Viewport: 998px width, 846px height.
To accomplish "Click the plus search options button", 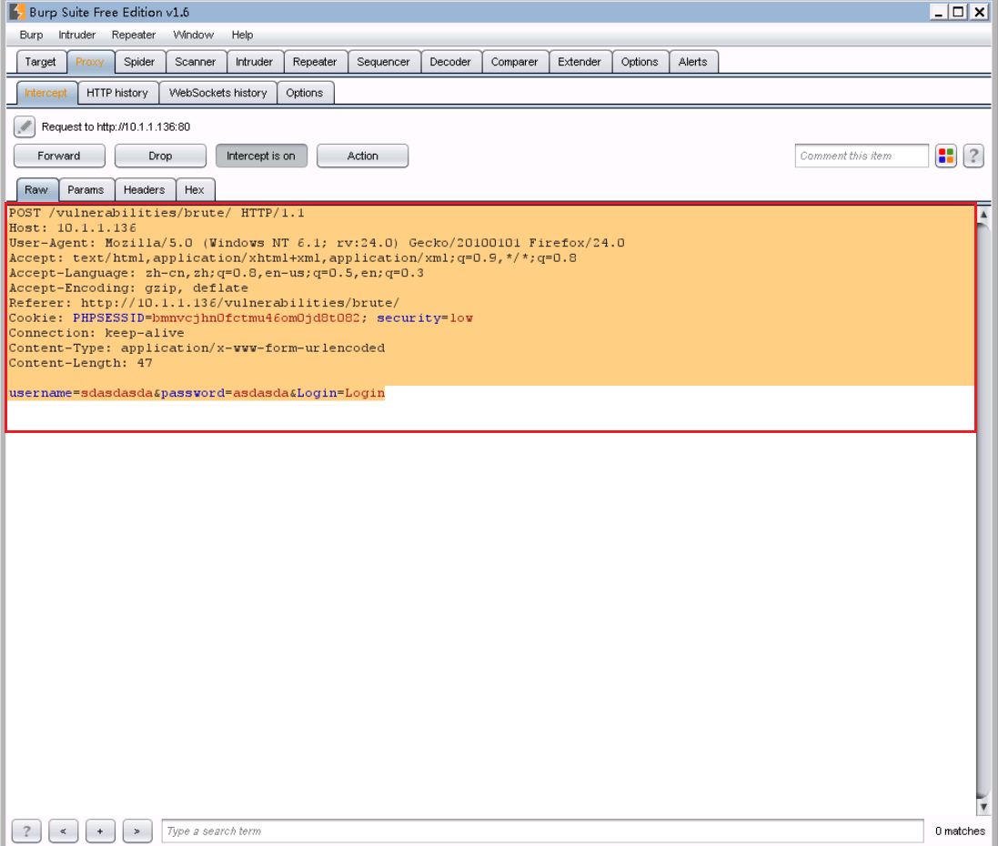I will point(100,831).
